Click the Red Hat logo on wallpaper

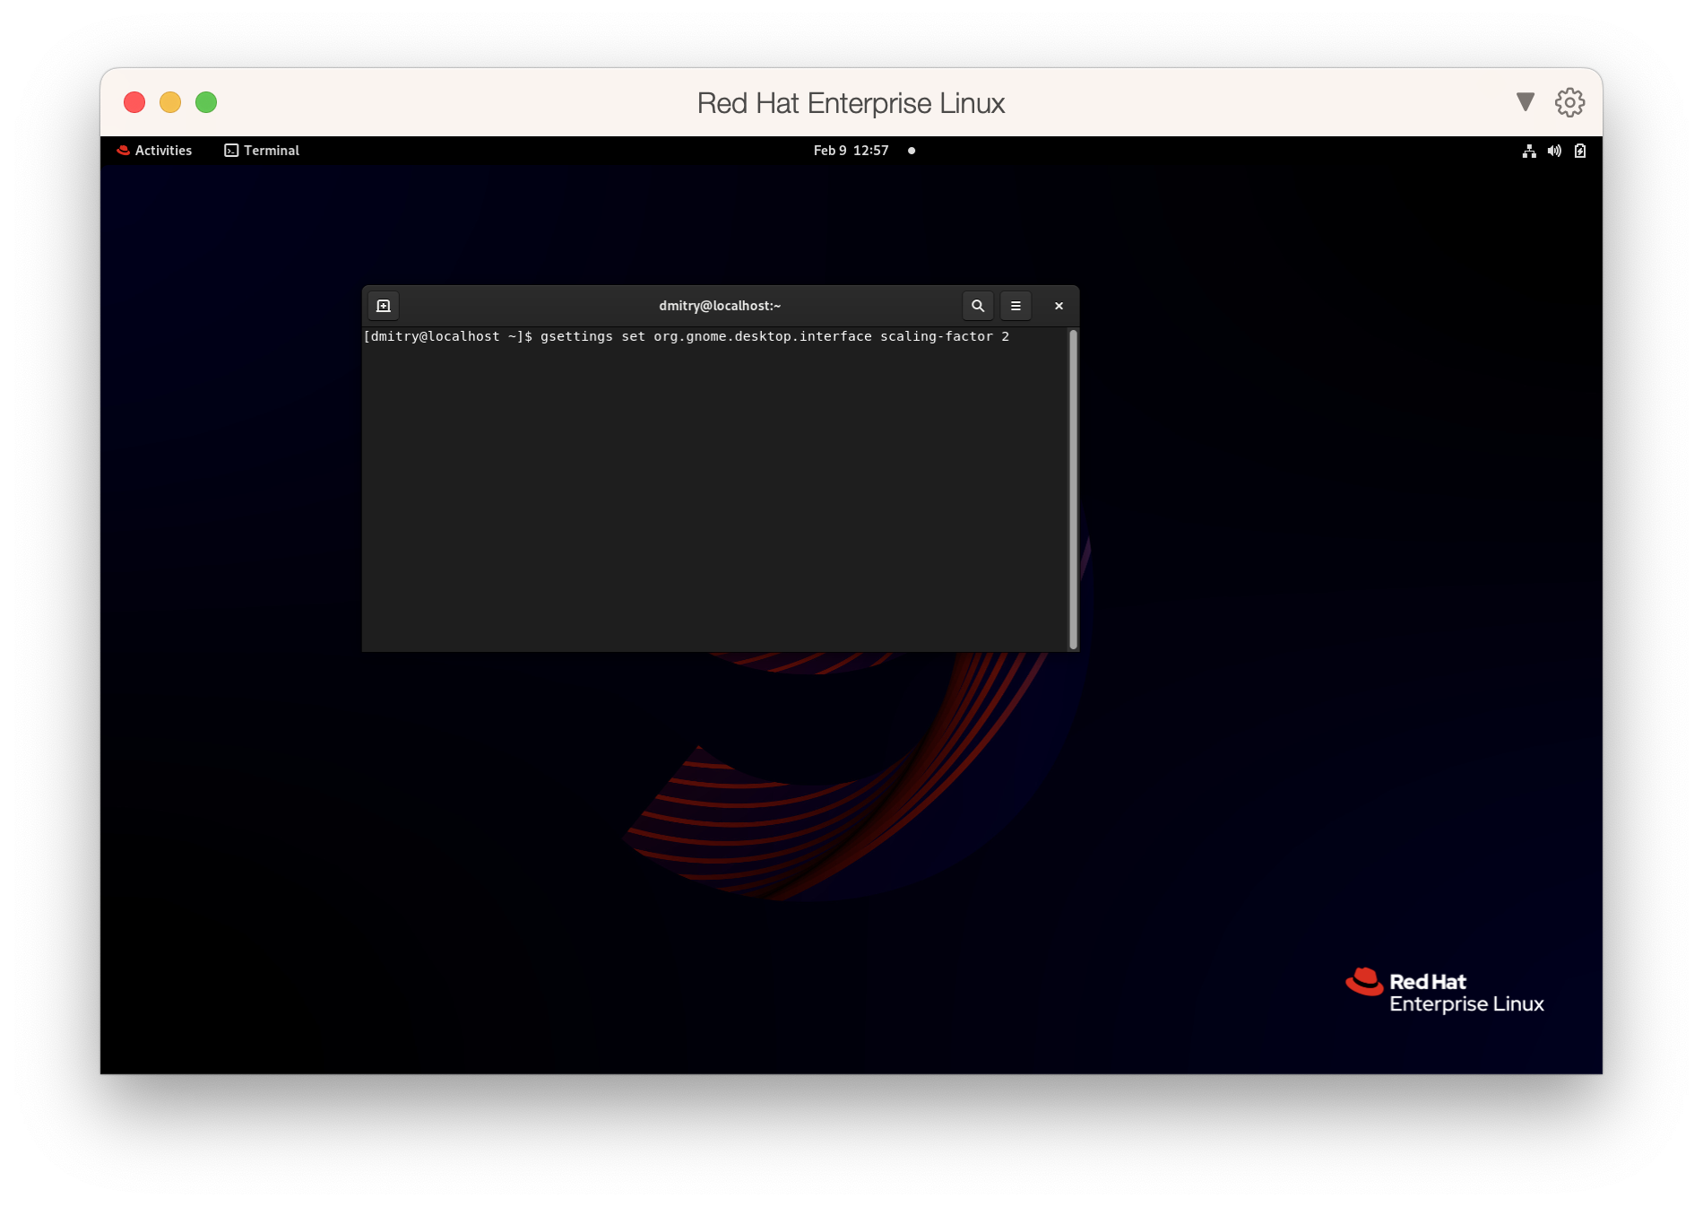click(x=1444, y=992)
